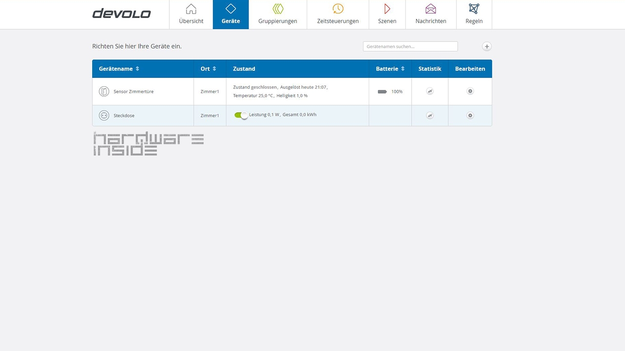Click the plus icon to add device
625x351 pixels.
tap(487, 46)
